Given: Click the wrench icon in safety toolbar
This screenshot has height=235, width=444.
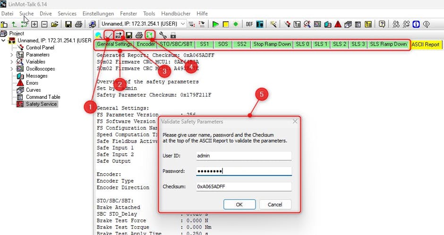Looking at the screenshot, I should point(163,35).
